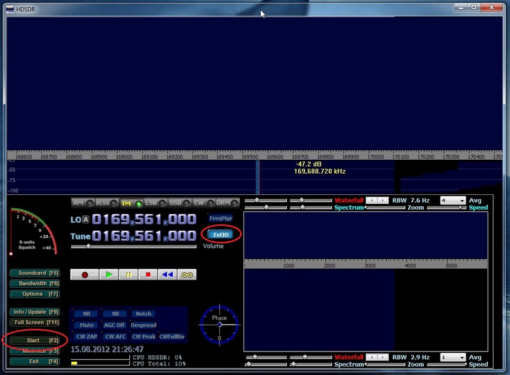Toggle CW Peak function
The width and height of the screenshot is (510, 375).
[143, 336]
